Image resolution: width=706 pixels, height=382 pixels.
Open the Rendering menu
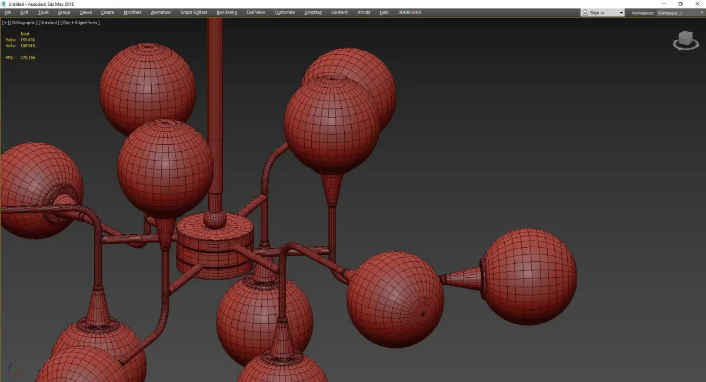coord(227,12)
